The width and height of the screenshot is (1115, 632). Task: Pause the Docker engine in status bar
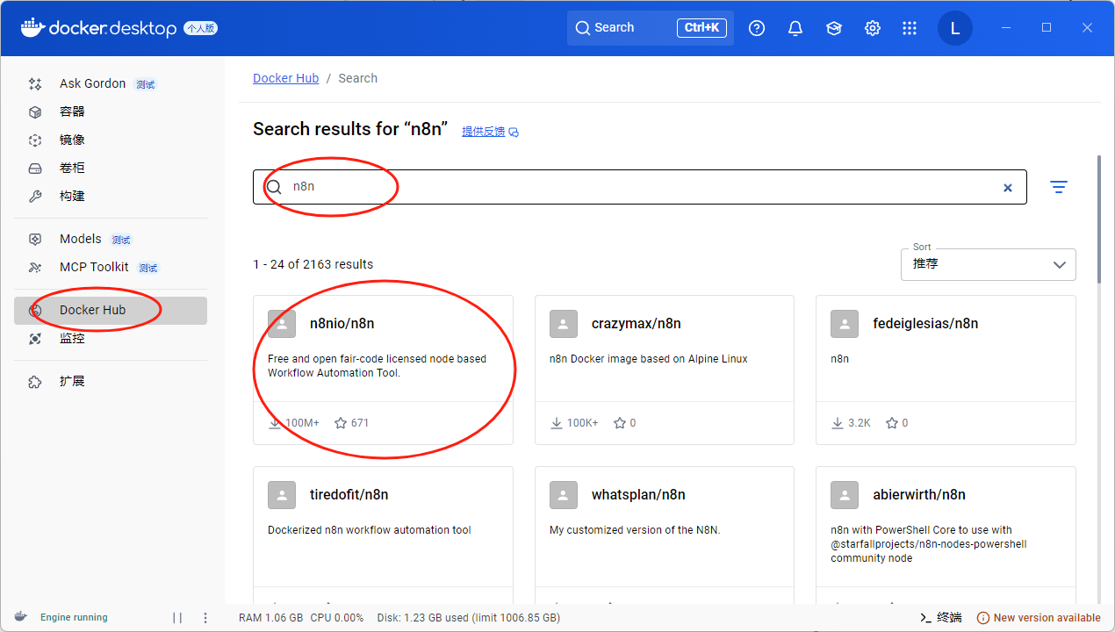click(177, 617)
